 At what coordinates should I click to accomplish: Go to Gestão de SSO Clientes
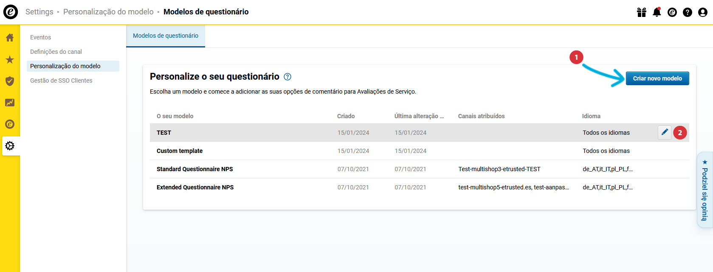(61, 80)
